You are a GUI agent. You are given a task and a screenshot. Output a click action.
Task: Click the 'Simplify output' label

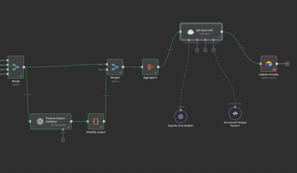tap(96, 132)
